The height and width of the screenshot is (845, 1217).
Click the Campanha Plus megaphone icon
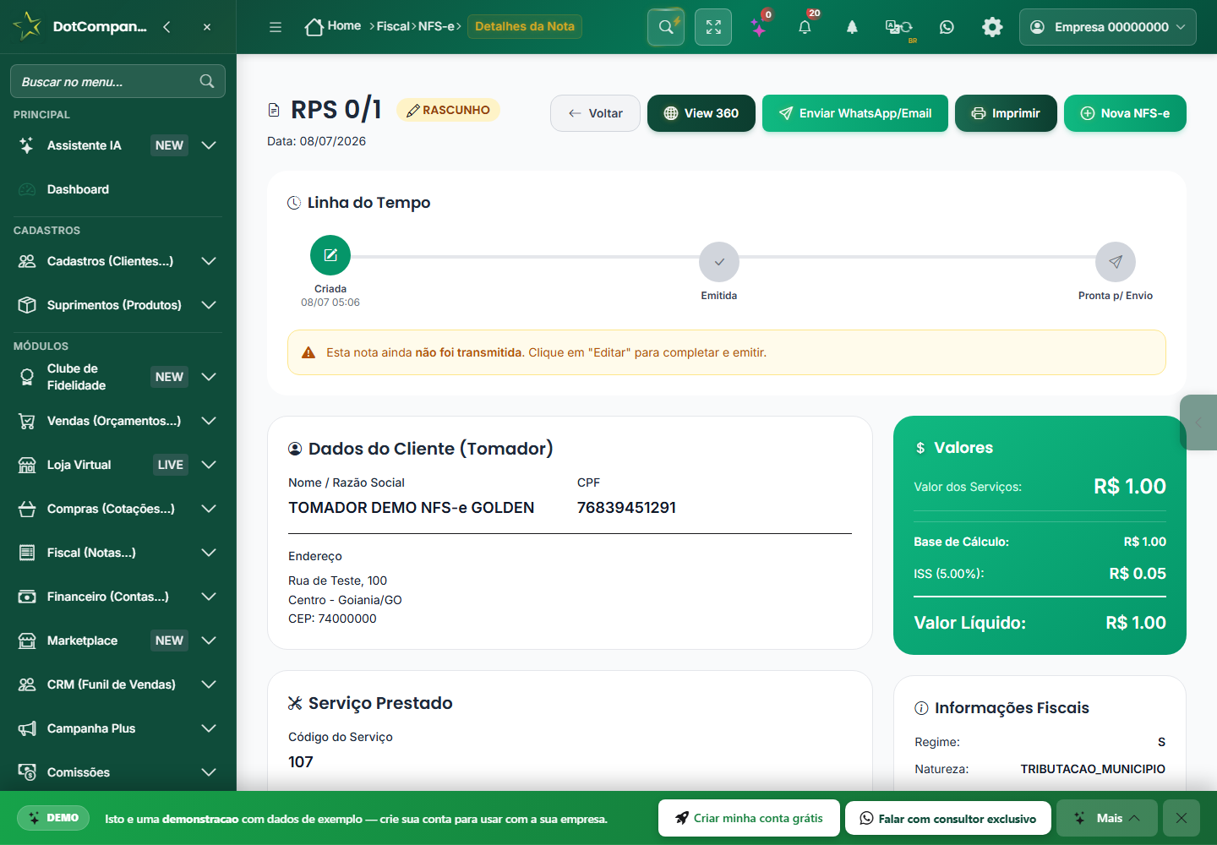[x=27, y=728]
